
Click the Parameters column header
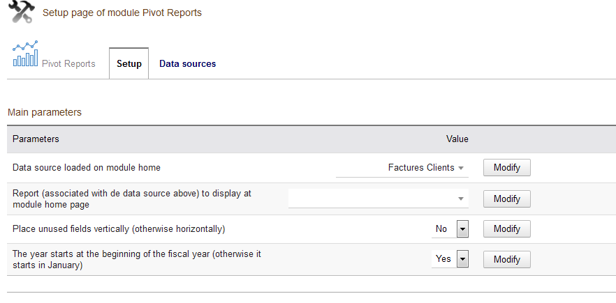point(36,139)
